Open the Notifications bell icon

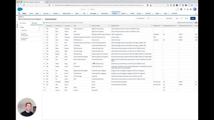[191, 9]
